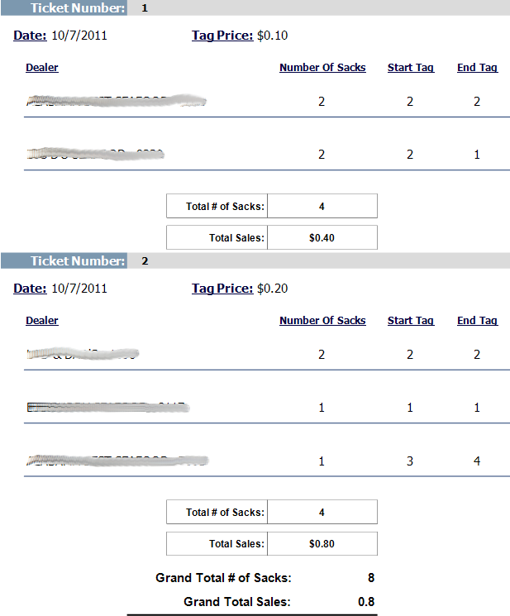Click the End Tag header in ticket 1

pos(478,68)
